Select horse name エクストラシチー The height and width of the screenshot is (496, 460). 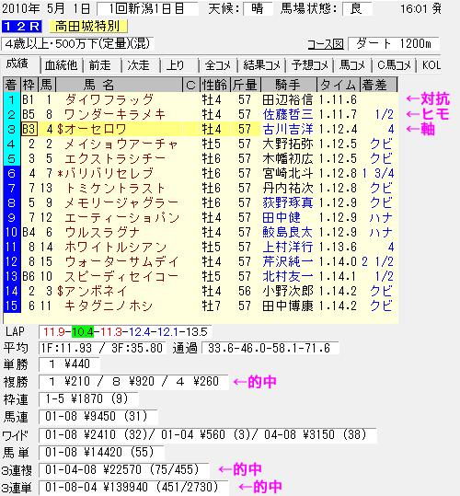[x=115, y=159]
